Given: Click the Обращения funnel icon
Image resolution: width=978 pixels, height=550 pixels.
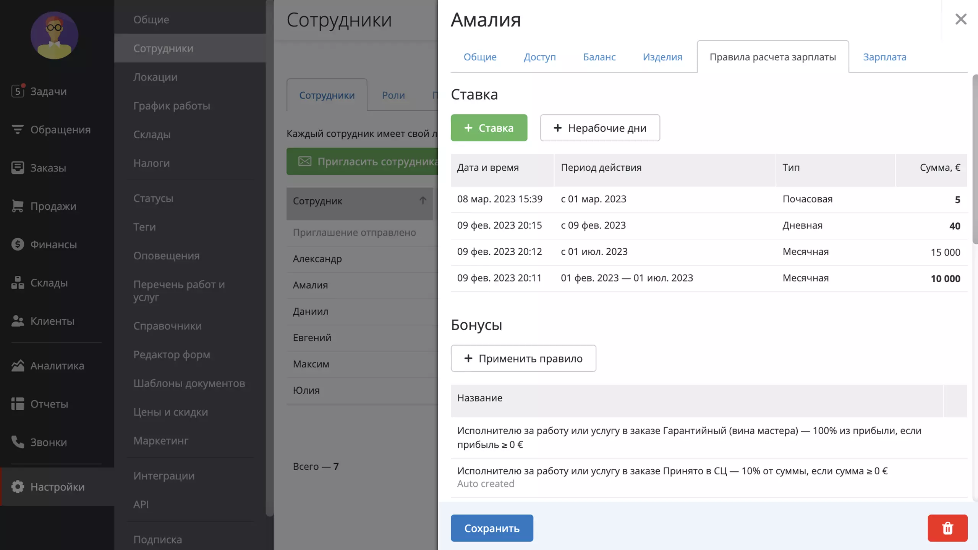Looking at the screenshot, I should [18, 129].
